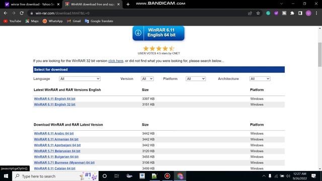The height and width of the screenshot is (181, 322).
Task: Show hidden system tray icons chevron
Action: [264, 176]
